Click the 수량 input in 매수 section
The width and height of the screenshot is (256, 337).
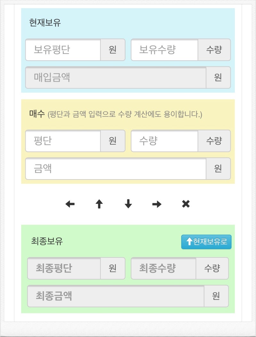point(164,141)
